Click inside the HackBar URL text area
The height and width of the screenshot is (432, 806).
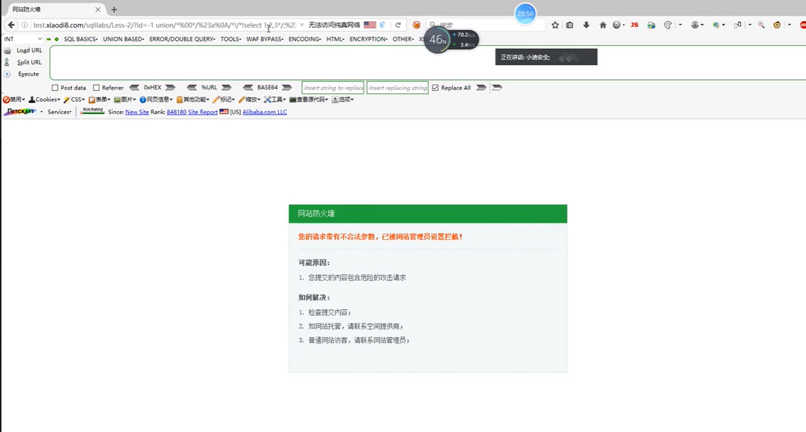pyautogui.click(x=427, y=63)
